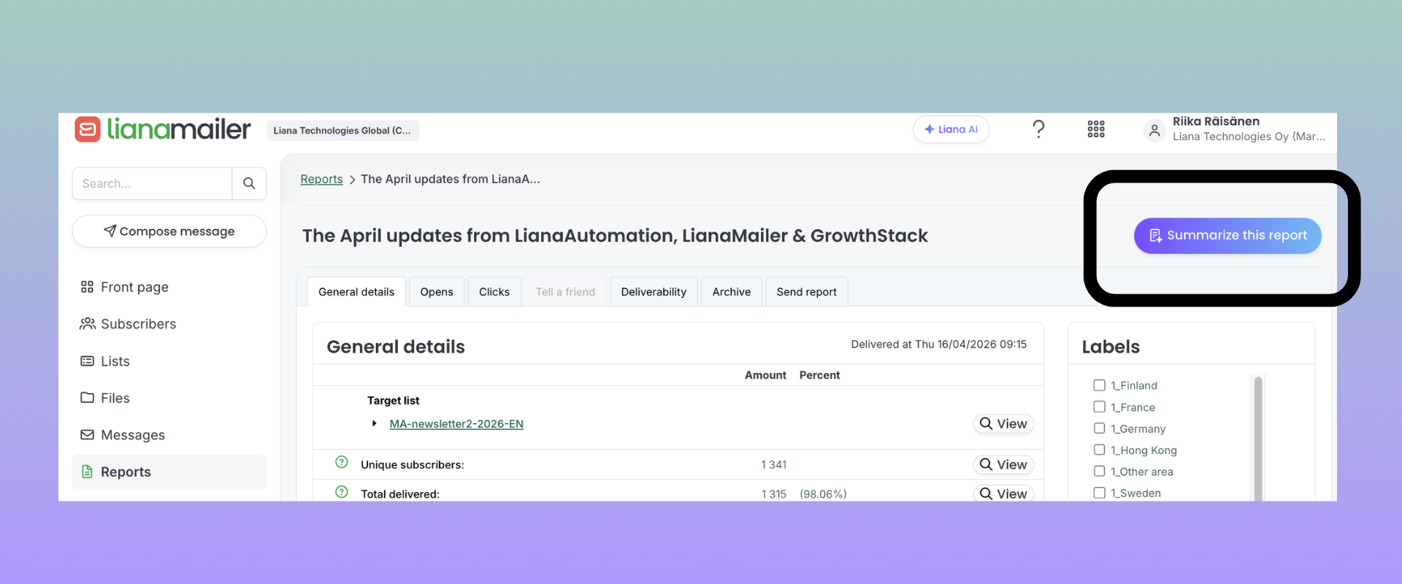The image size is (1402, 584).
Task: Focus the Search input field
Action: [x=152, y=183]
